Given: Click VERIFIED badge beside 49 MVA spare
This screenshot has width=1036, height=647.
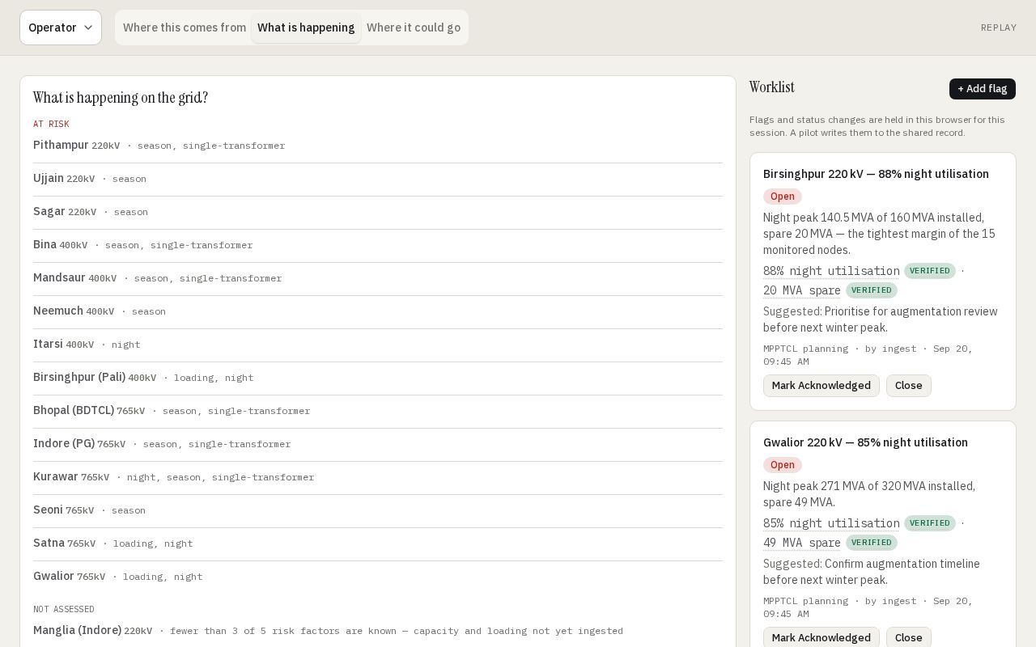Looking at the screenshot, I should 872,543.
